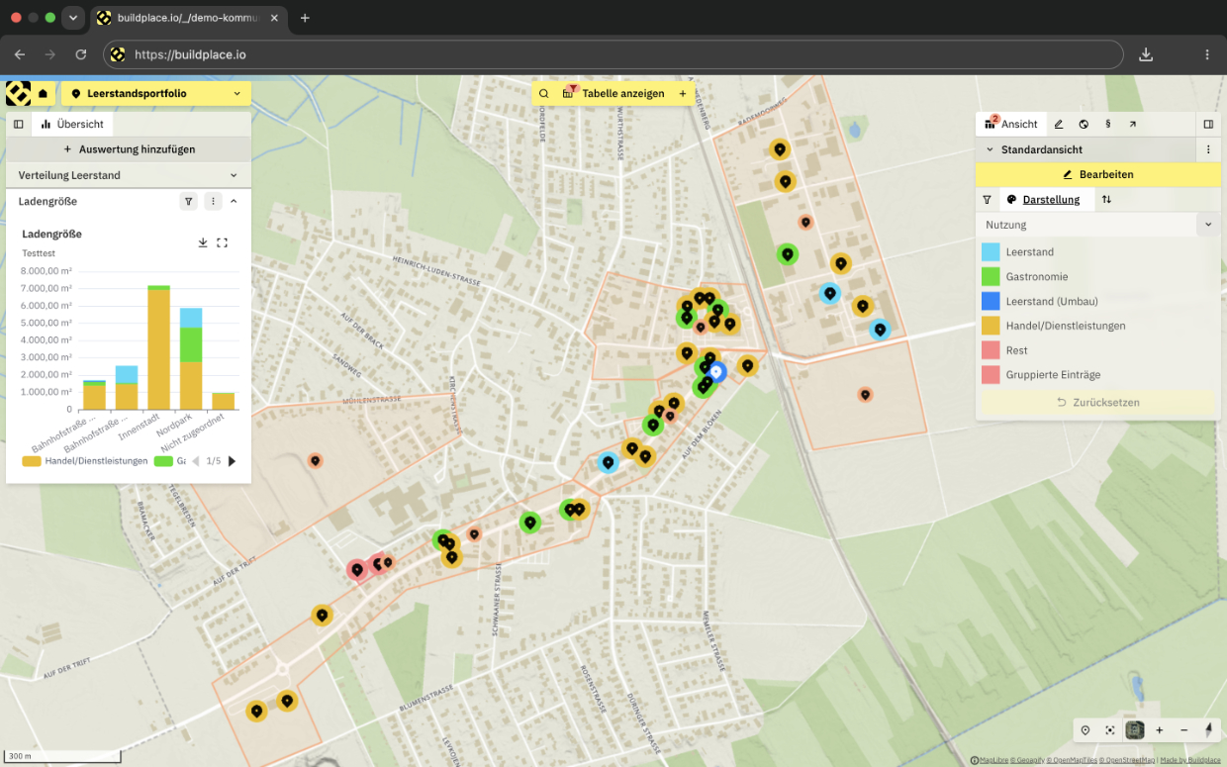Click the Leerstand light-blue color swatch

pyautogui.click(x=991, y=252)
